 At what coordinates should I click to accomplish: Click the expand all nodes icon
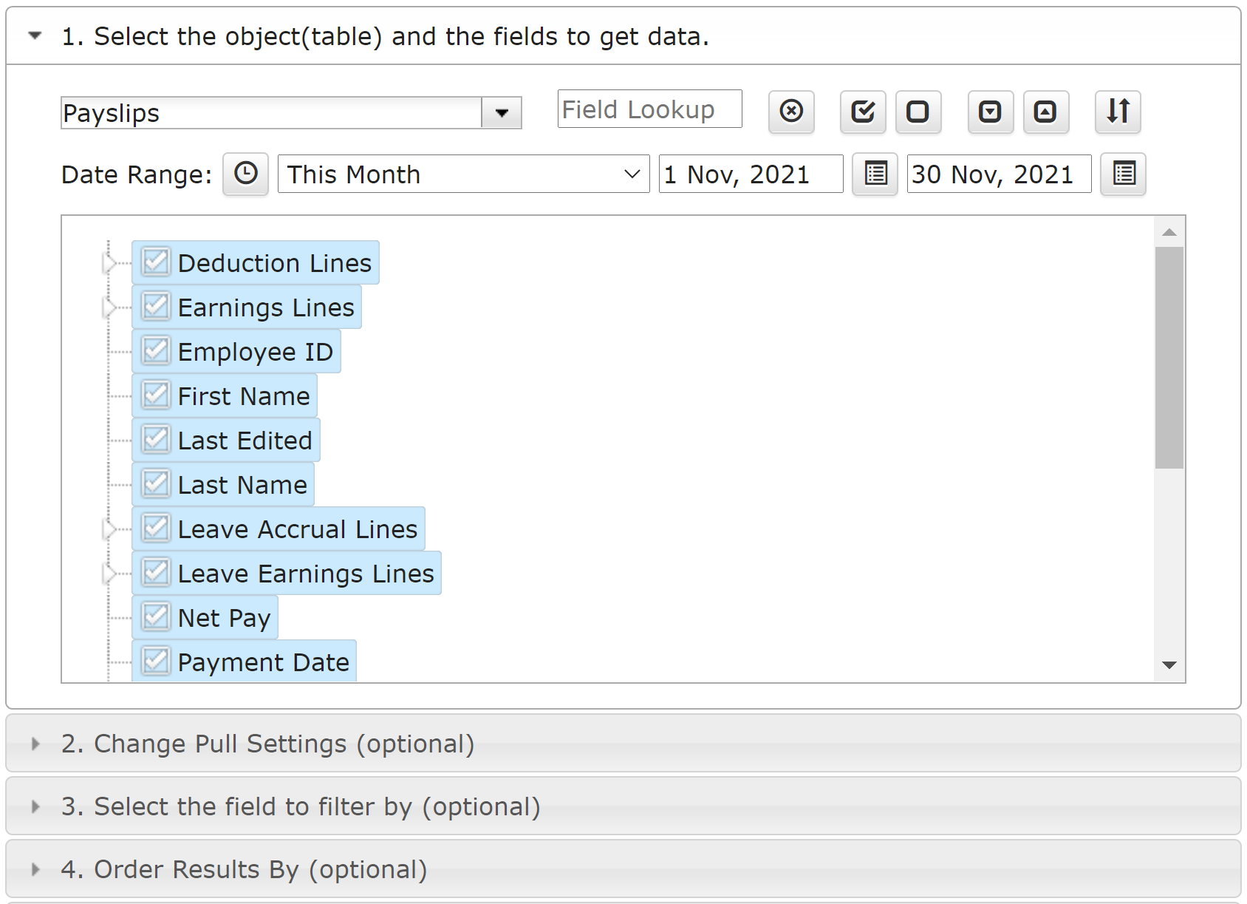click(990, 112)
